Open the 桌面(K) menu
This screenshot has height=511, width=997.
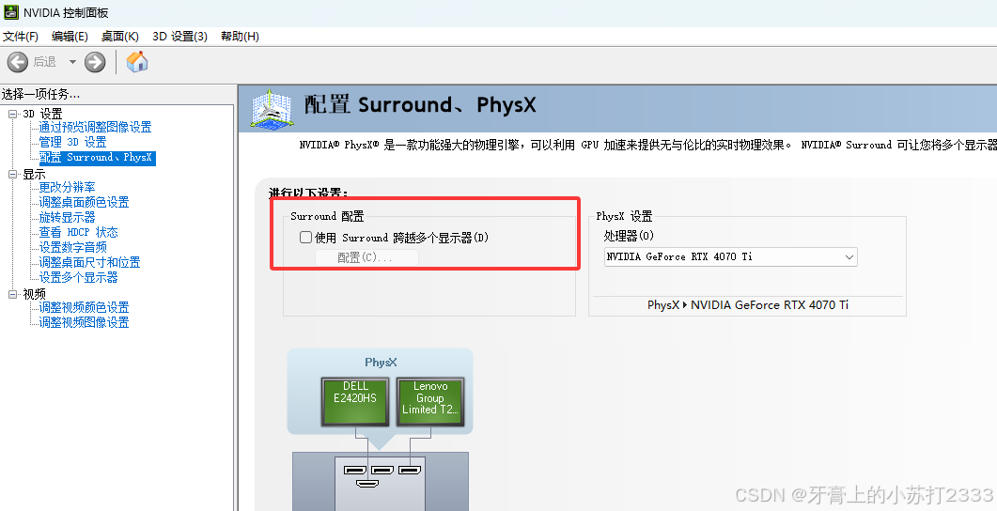120,37
